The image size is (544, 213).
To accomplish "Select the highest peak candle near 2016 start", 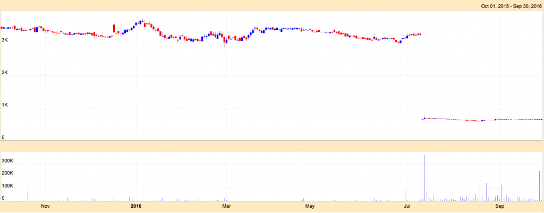I will (x=143, y=21).
